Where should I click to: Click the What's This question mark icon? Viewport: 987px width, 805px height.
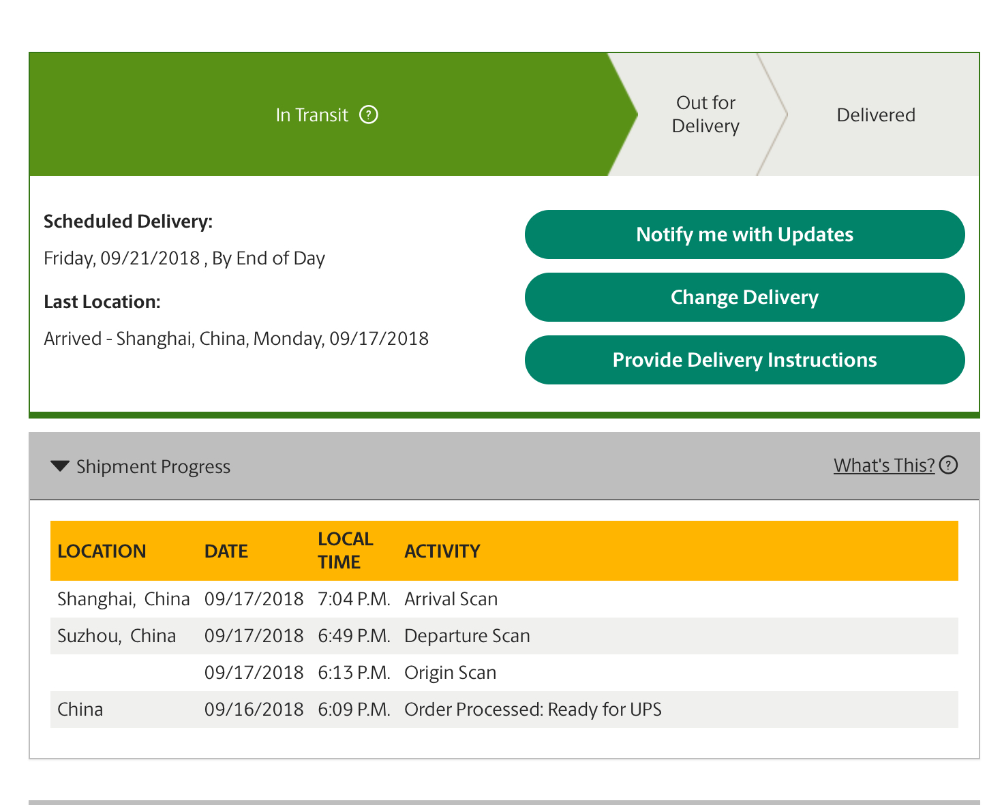(948, 465)
